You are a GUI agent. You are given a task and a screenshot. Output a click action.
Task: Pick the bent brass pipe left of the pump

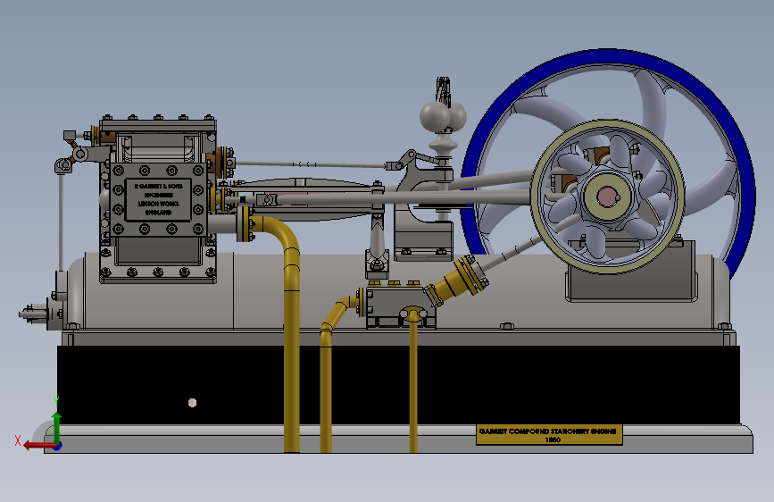point(326,385)
